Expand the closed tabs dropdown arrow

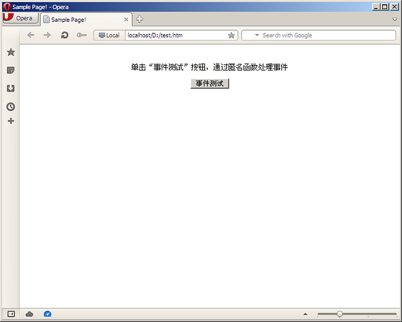point(395,19)
